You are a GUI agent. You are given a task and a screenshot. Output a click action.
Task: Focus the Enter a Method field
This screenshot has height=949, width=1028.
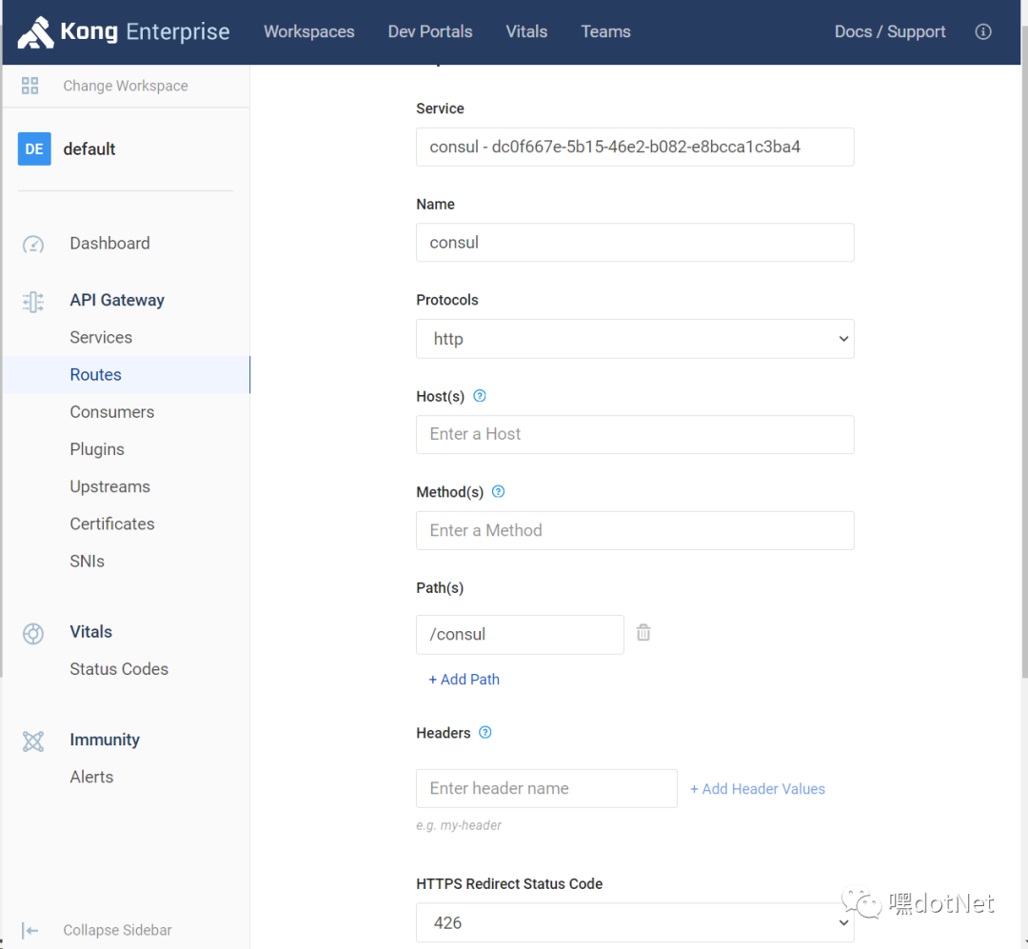click(x=635, y=530)
